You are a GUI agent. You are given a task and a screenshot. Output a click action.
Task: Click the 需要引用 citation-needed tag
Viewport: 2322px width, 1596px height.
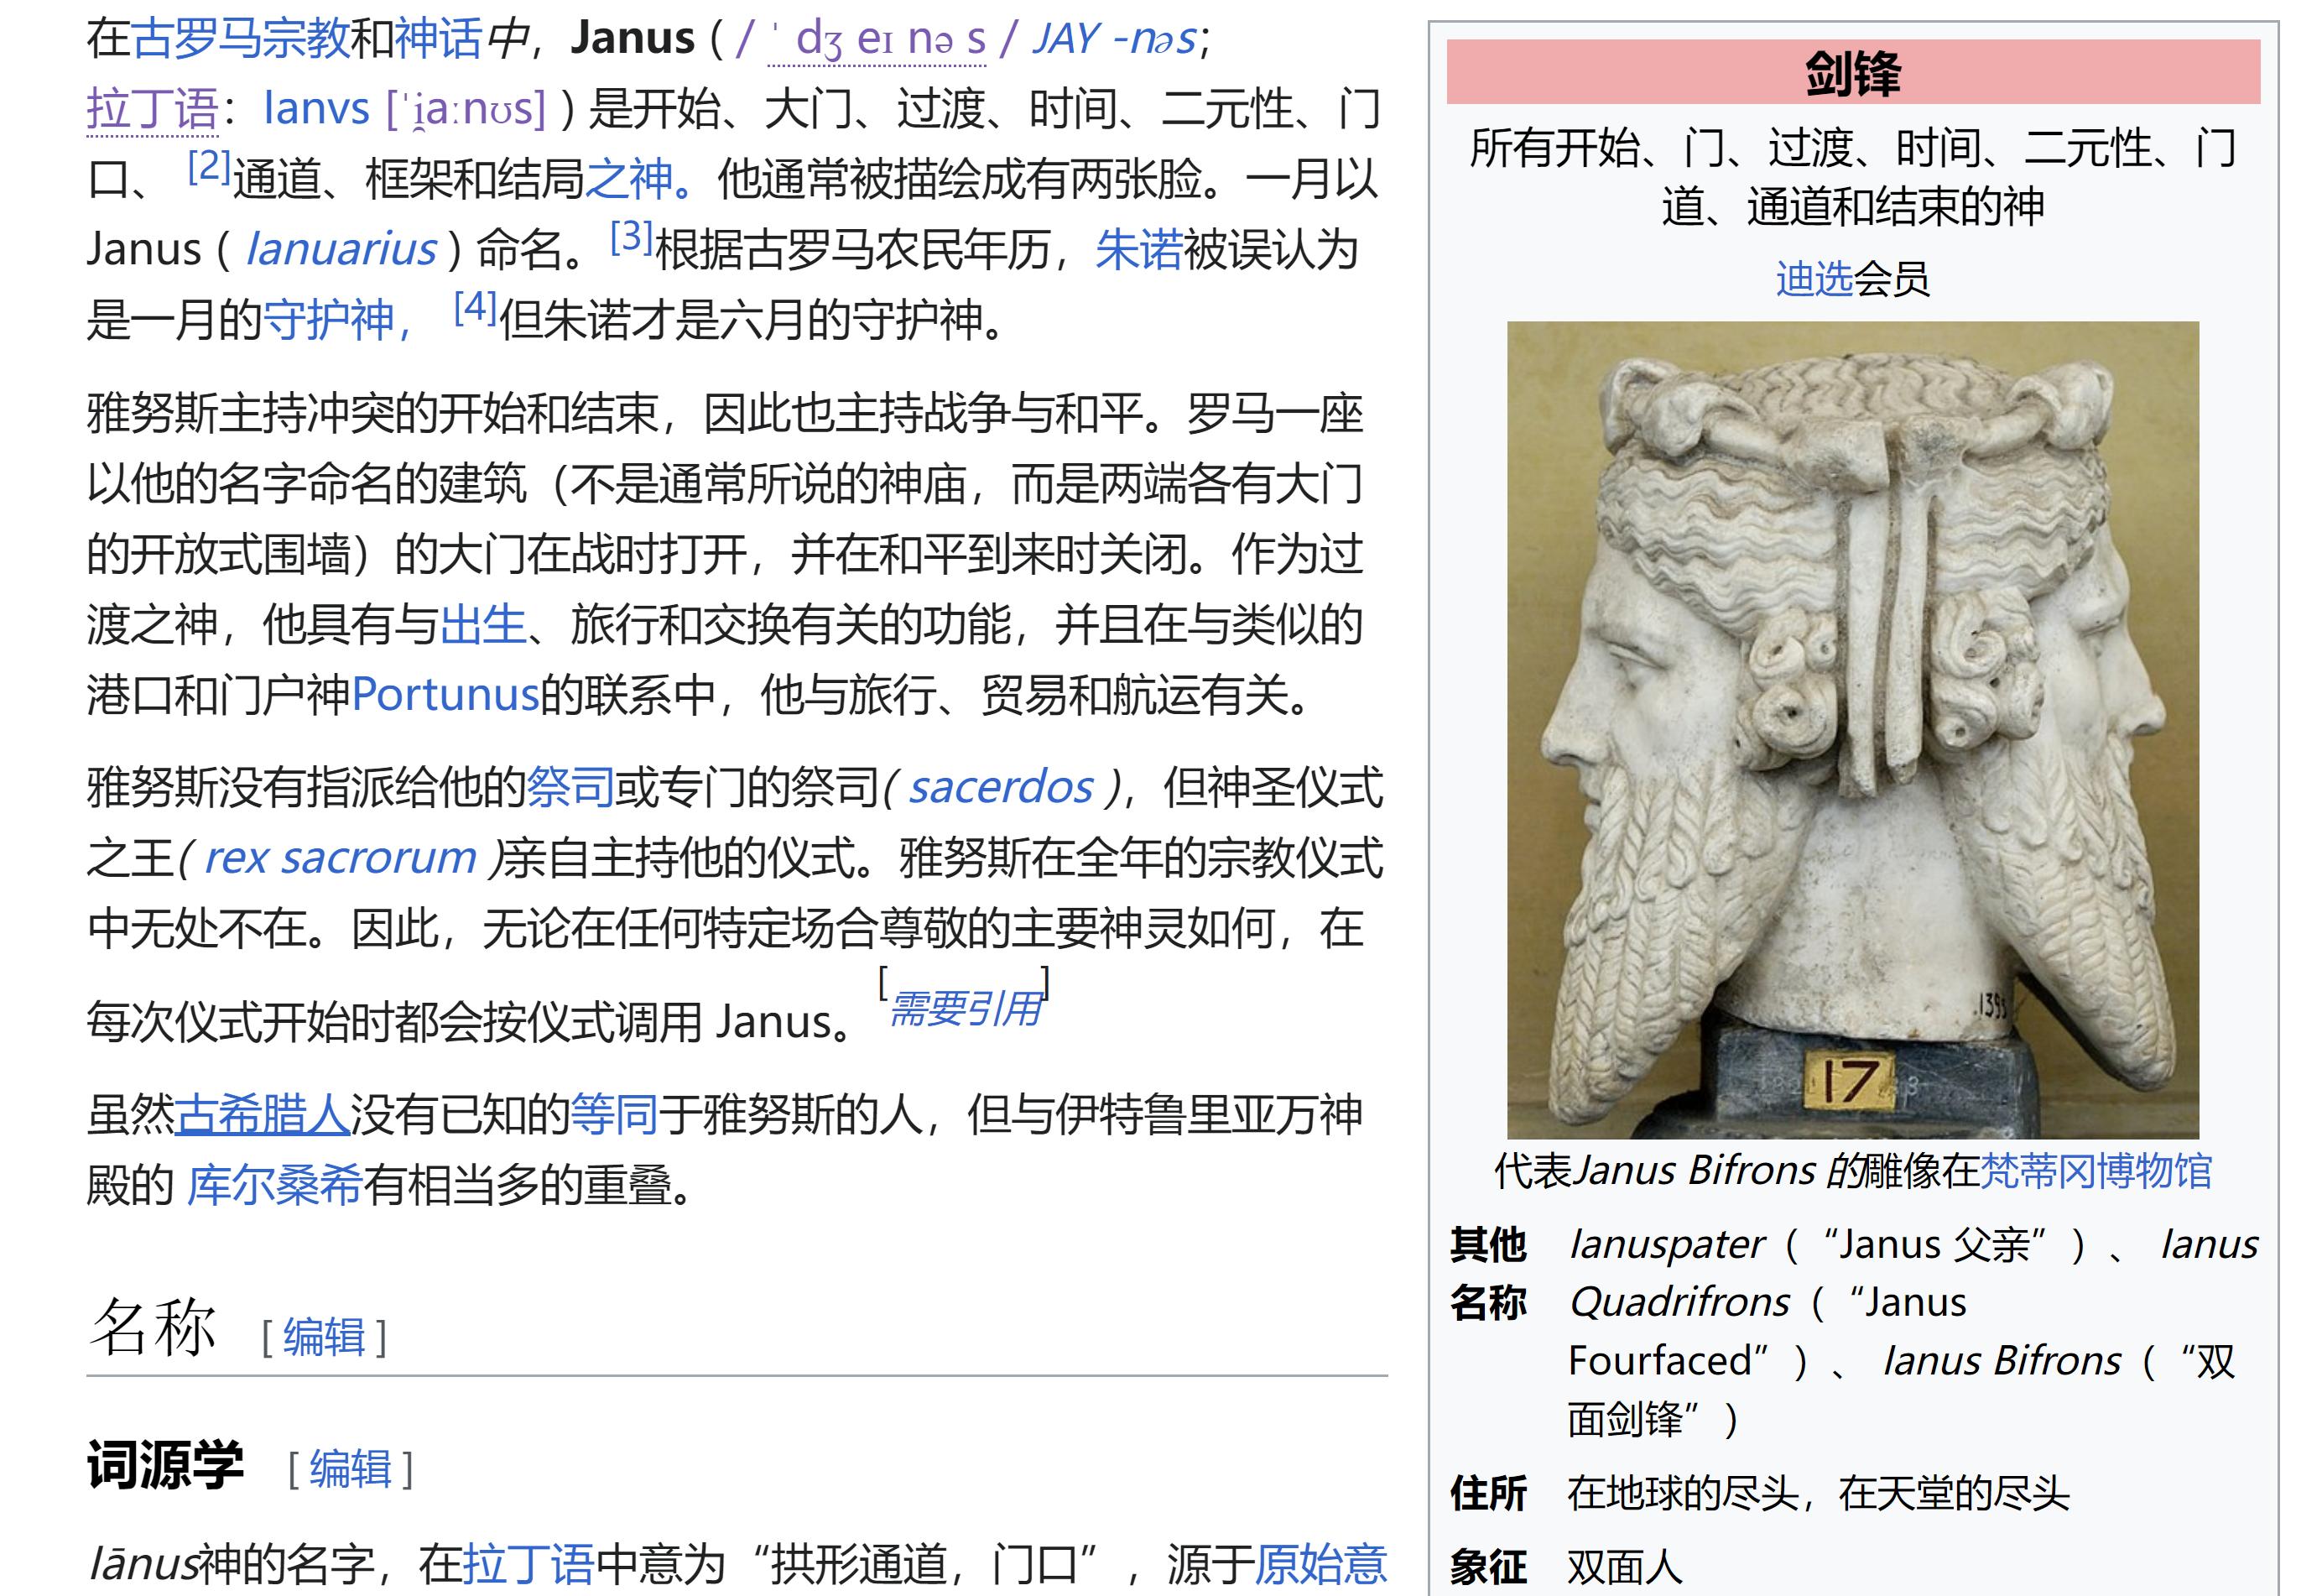[965, 1008]
